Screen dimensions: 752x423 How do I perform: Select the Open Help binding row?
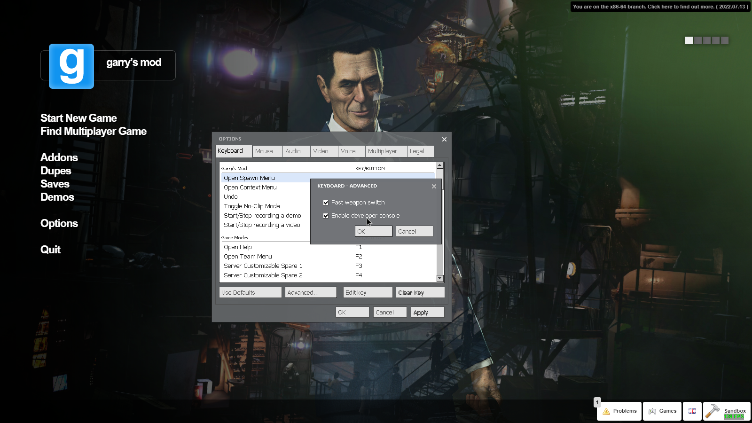point(329,247)
